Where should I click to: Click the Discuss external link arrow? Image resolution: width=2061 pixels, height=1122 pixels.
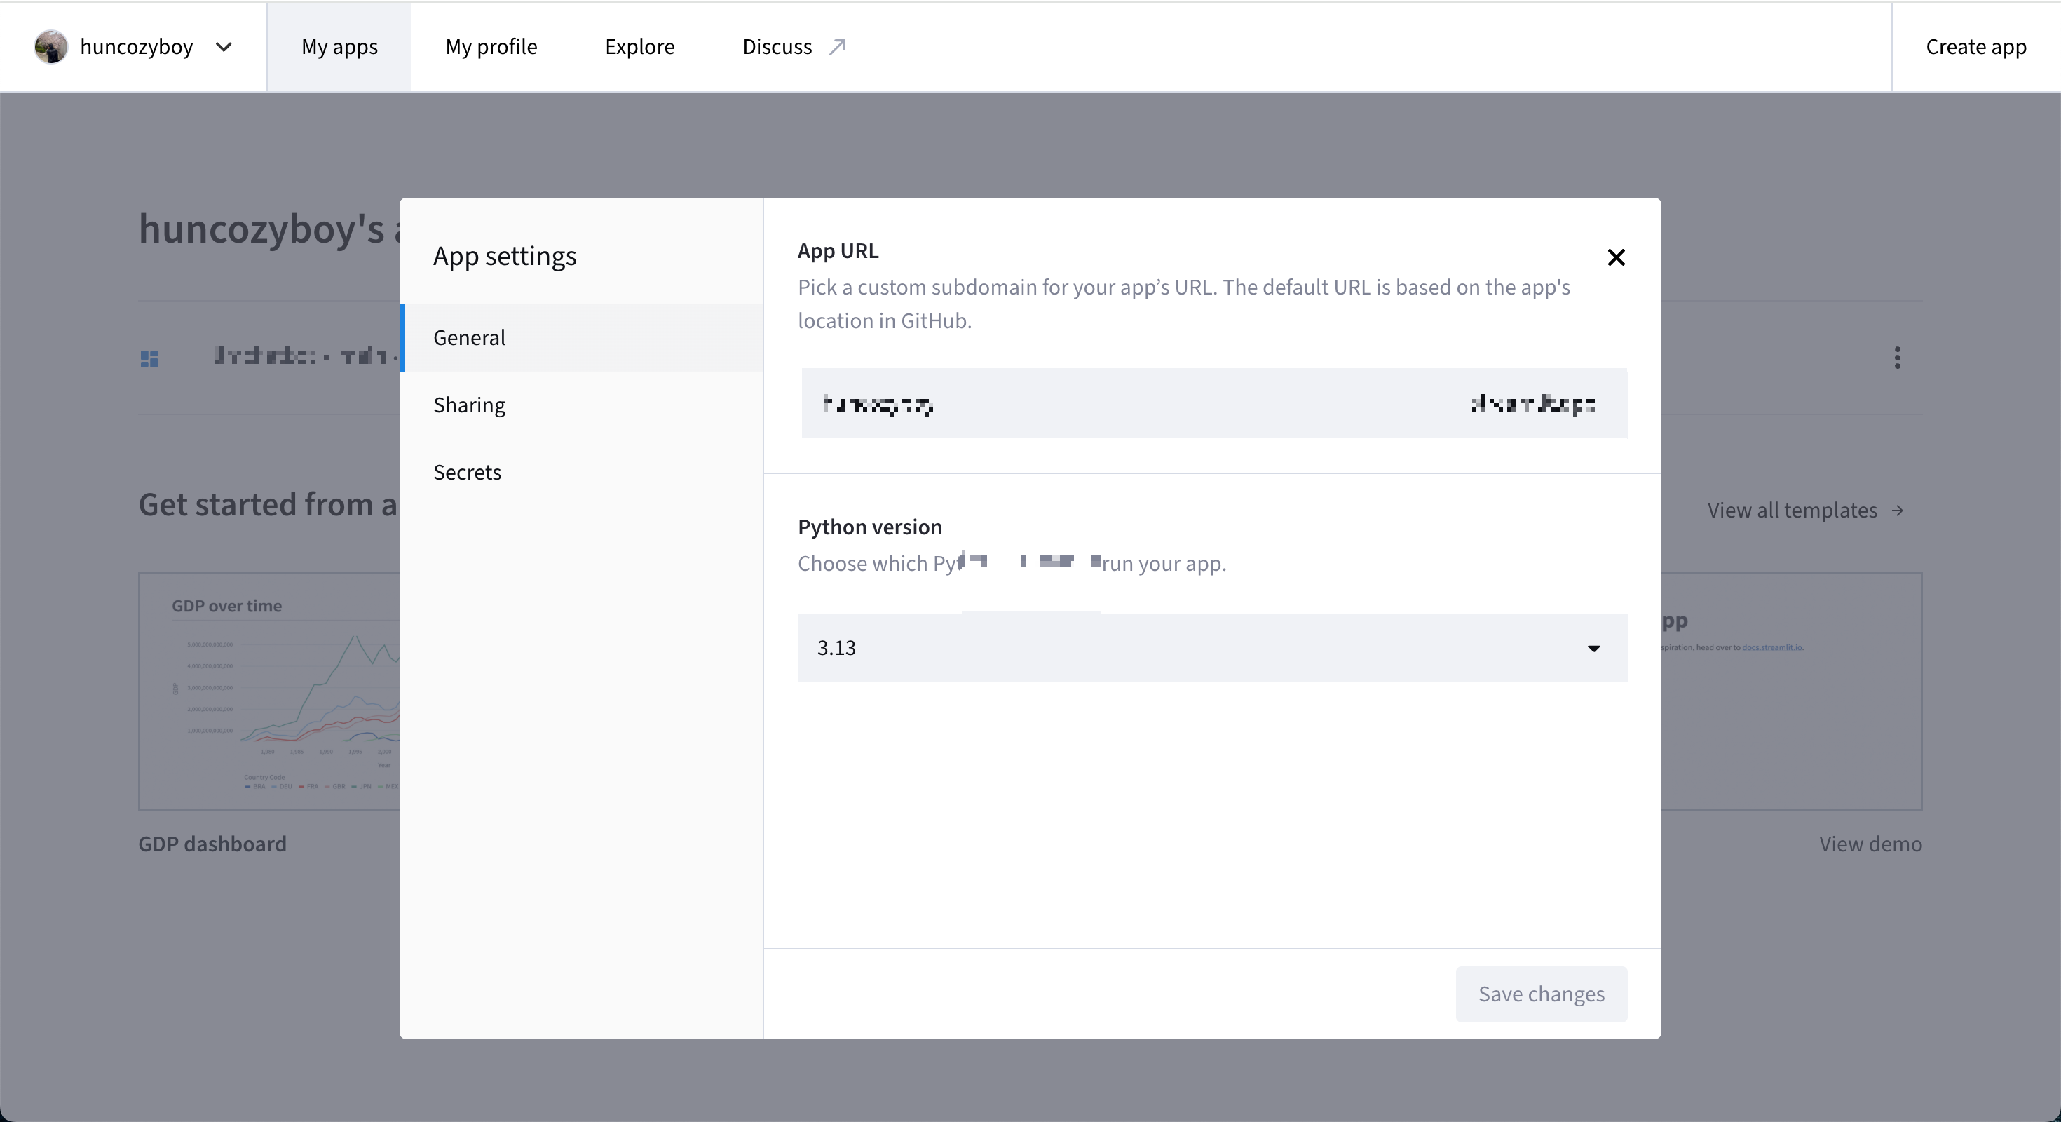click(x=837, y=46)
